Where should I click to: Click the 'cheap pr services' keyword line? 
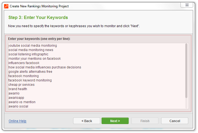21,85
